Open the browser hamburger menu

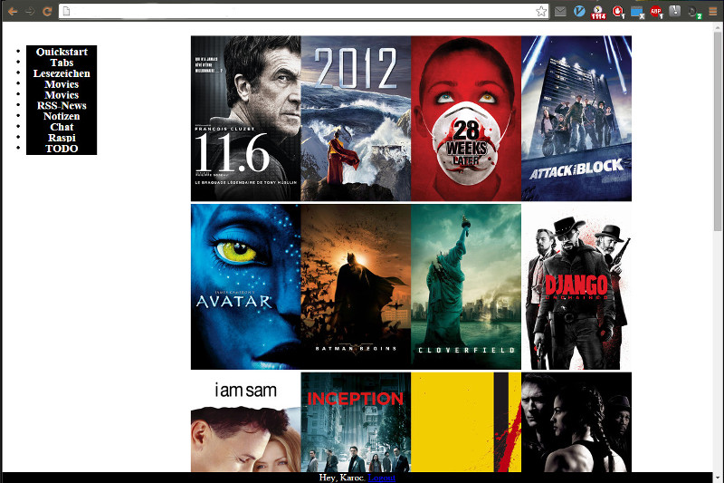point(713,11)
